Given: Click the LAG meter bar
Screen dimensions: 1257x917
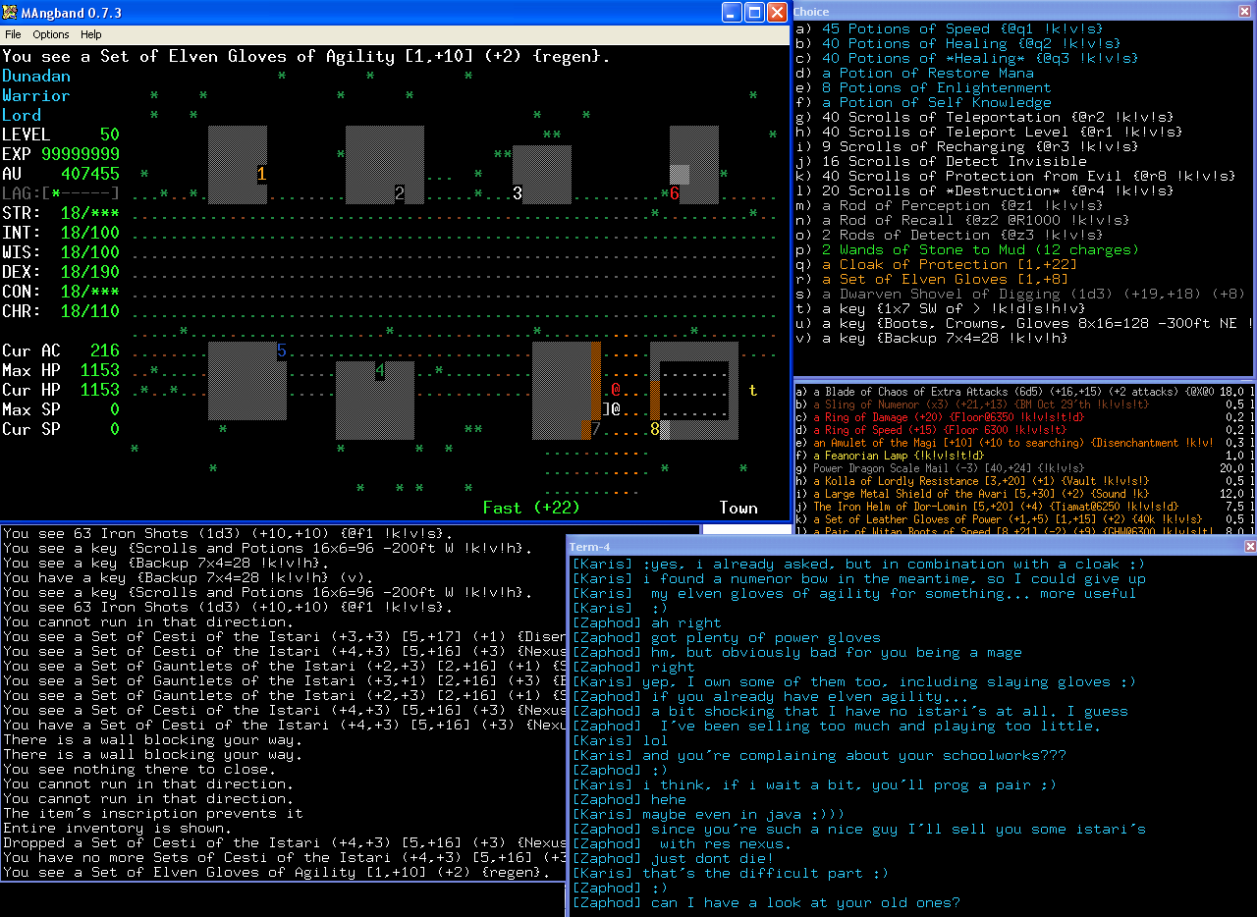Looking at the screenshot, I should [61, 193].
